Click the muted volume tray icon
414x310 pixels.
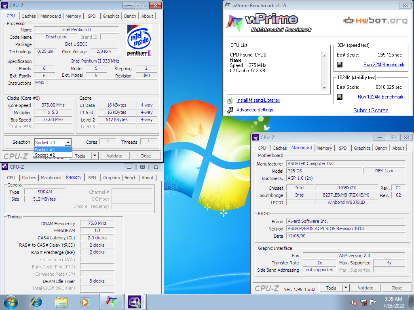coord(354,302)
